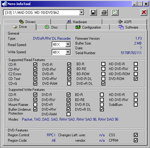Toggle DVD+R DL write feature checkbox
The image size is (150, 148).
[x=102, y=109]
